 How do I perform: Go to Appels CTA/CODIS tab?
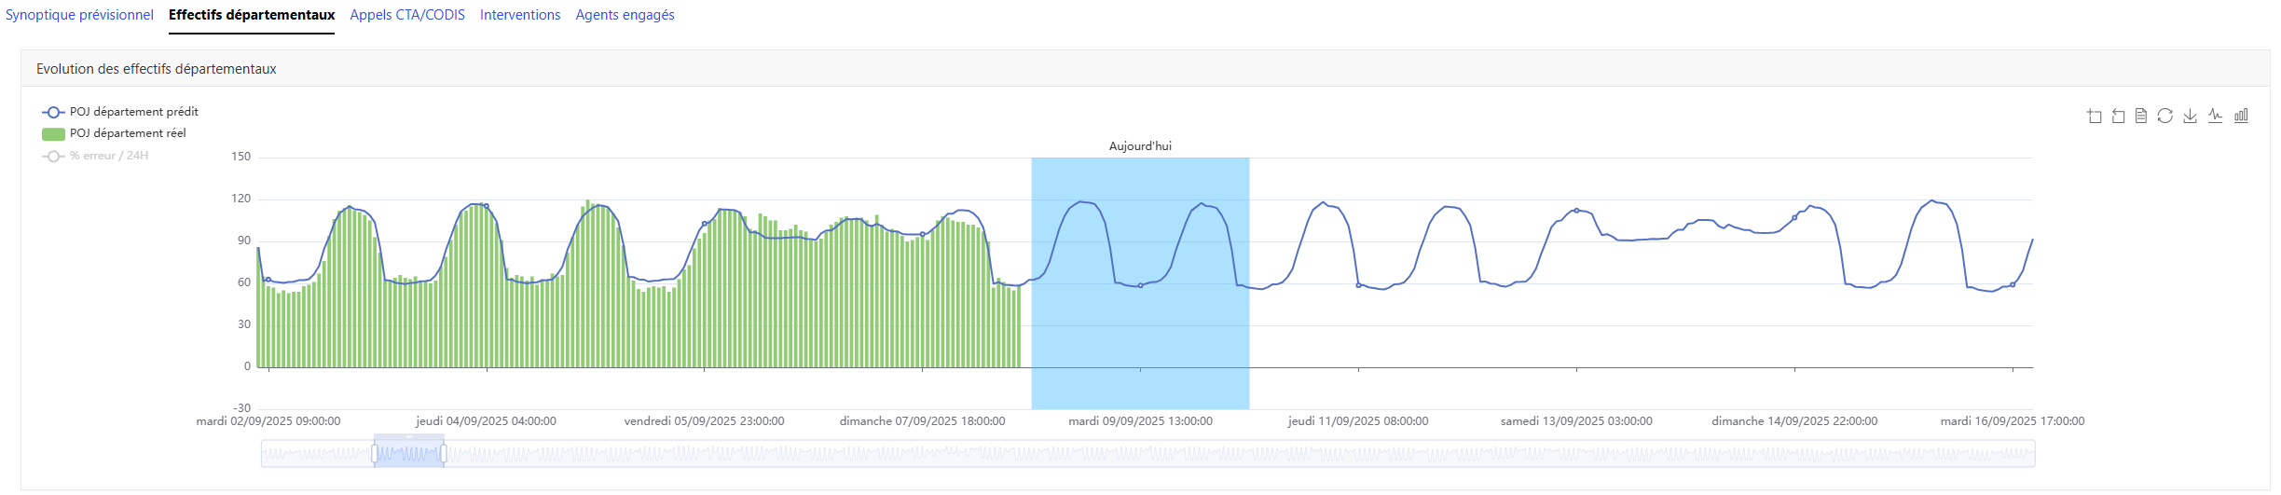click(x=407, y=15)
